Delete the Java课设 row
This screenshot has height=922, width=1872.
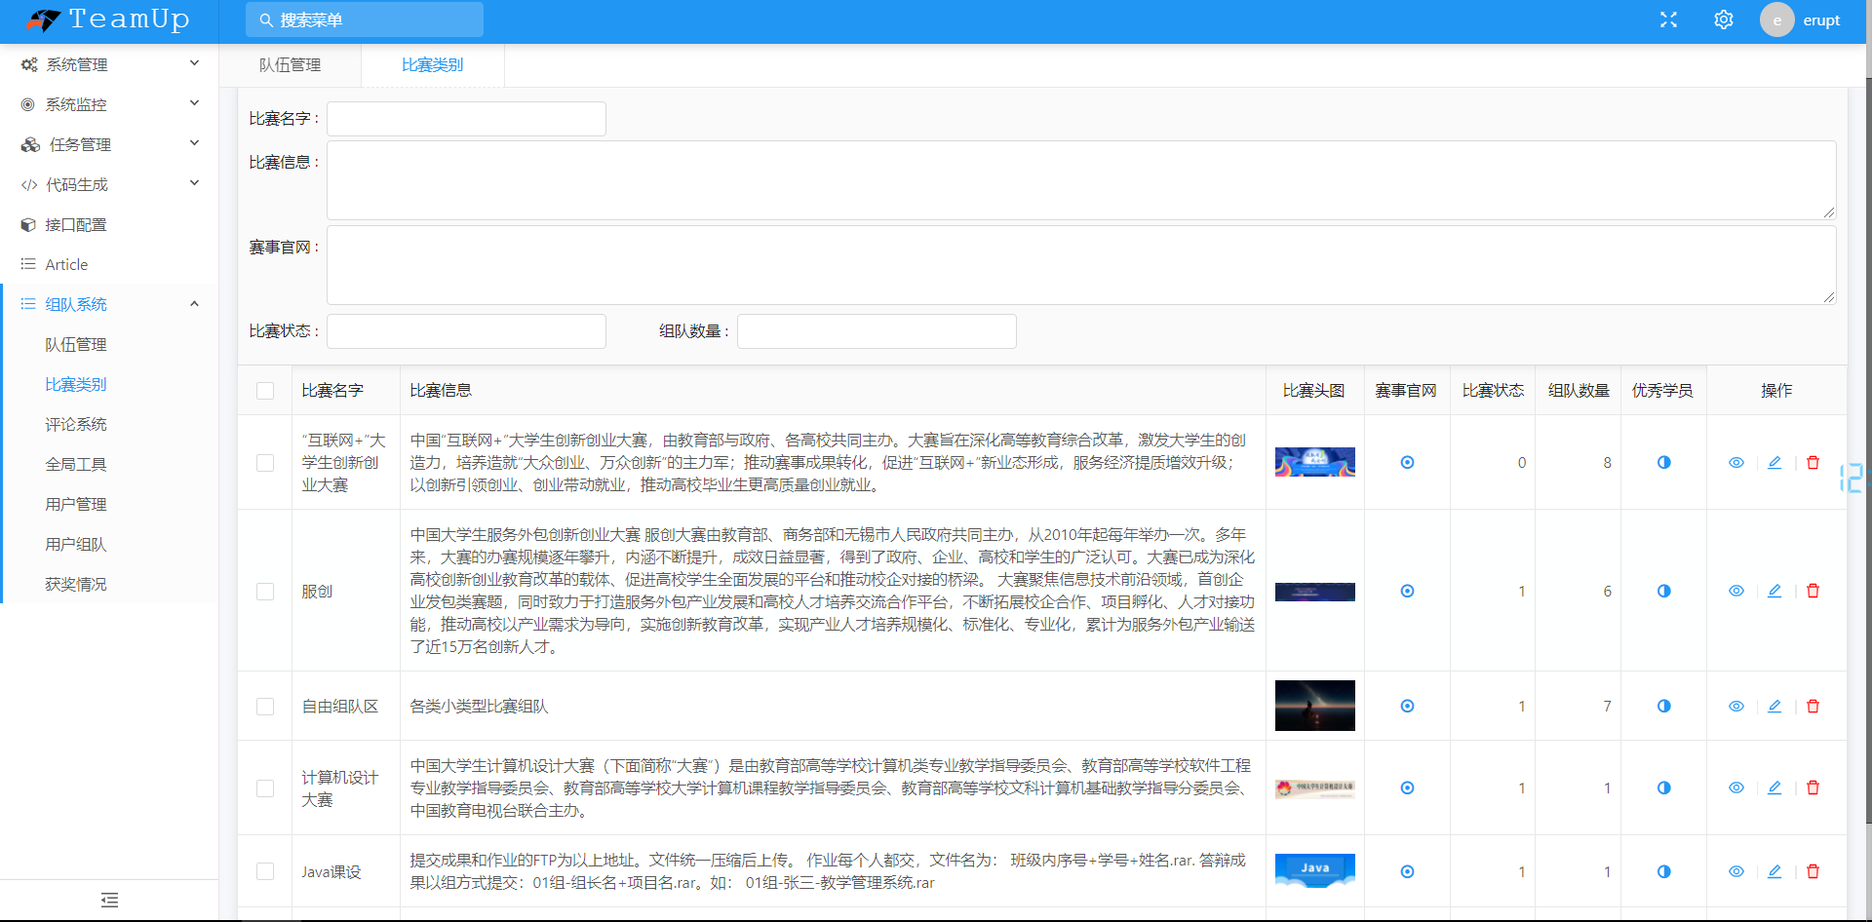[x=1813, y=871]
